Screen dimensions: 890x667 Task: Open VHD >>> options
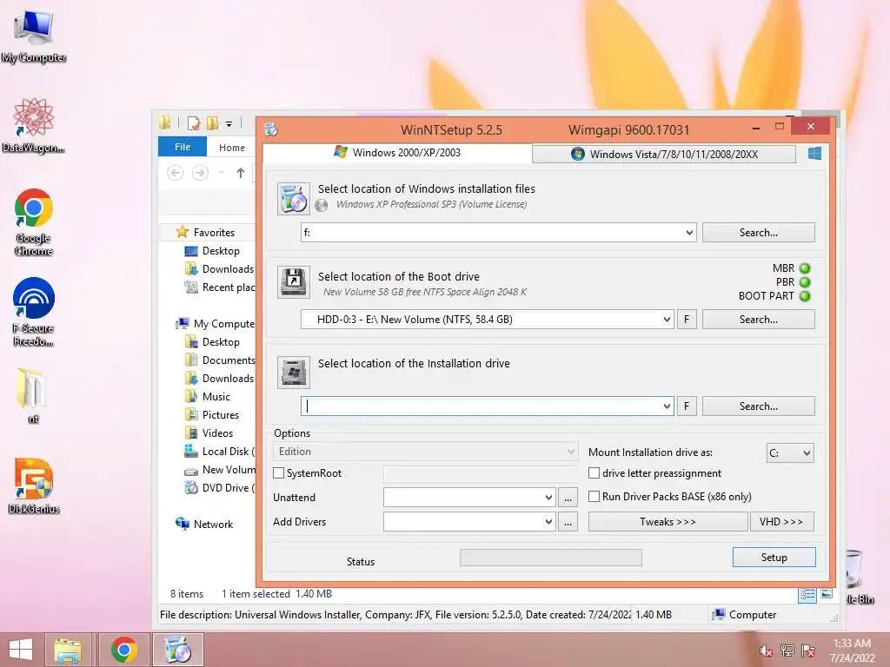coord(781,522)
